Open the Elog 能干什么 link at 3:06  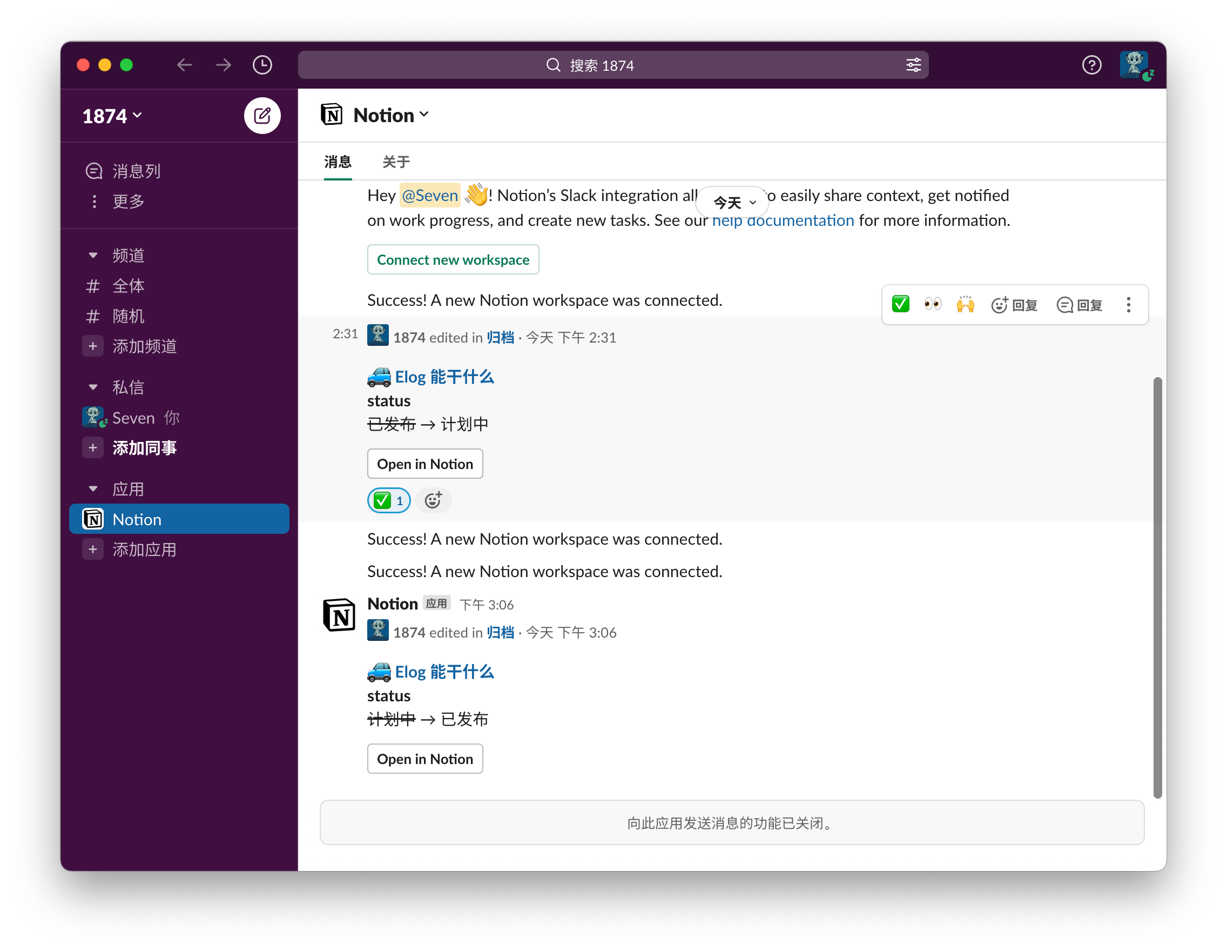[444, 672]
